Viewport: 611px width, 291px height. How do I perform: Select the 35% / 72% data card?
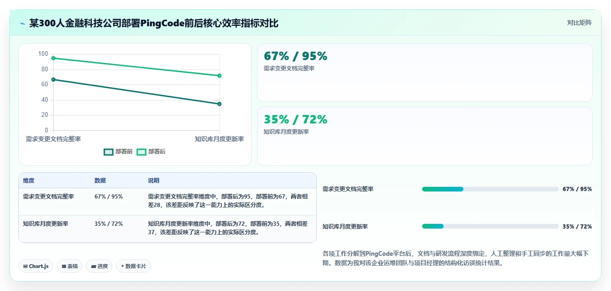coord(424,136)
